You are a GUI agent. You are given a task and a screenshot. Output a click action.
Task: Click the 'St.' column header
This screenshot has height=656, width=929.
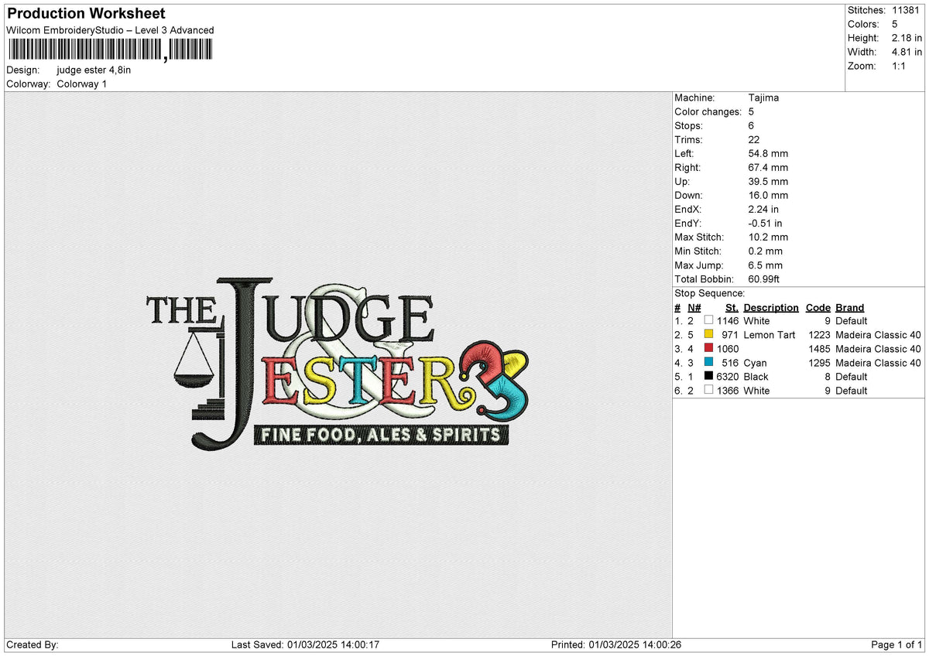pyautogui.click(x=732, y=307)
